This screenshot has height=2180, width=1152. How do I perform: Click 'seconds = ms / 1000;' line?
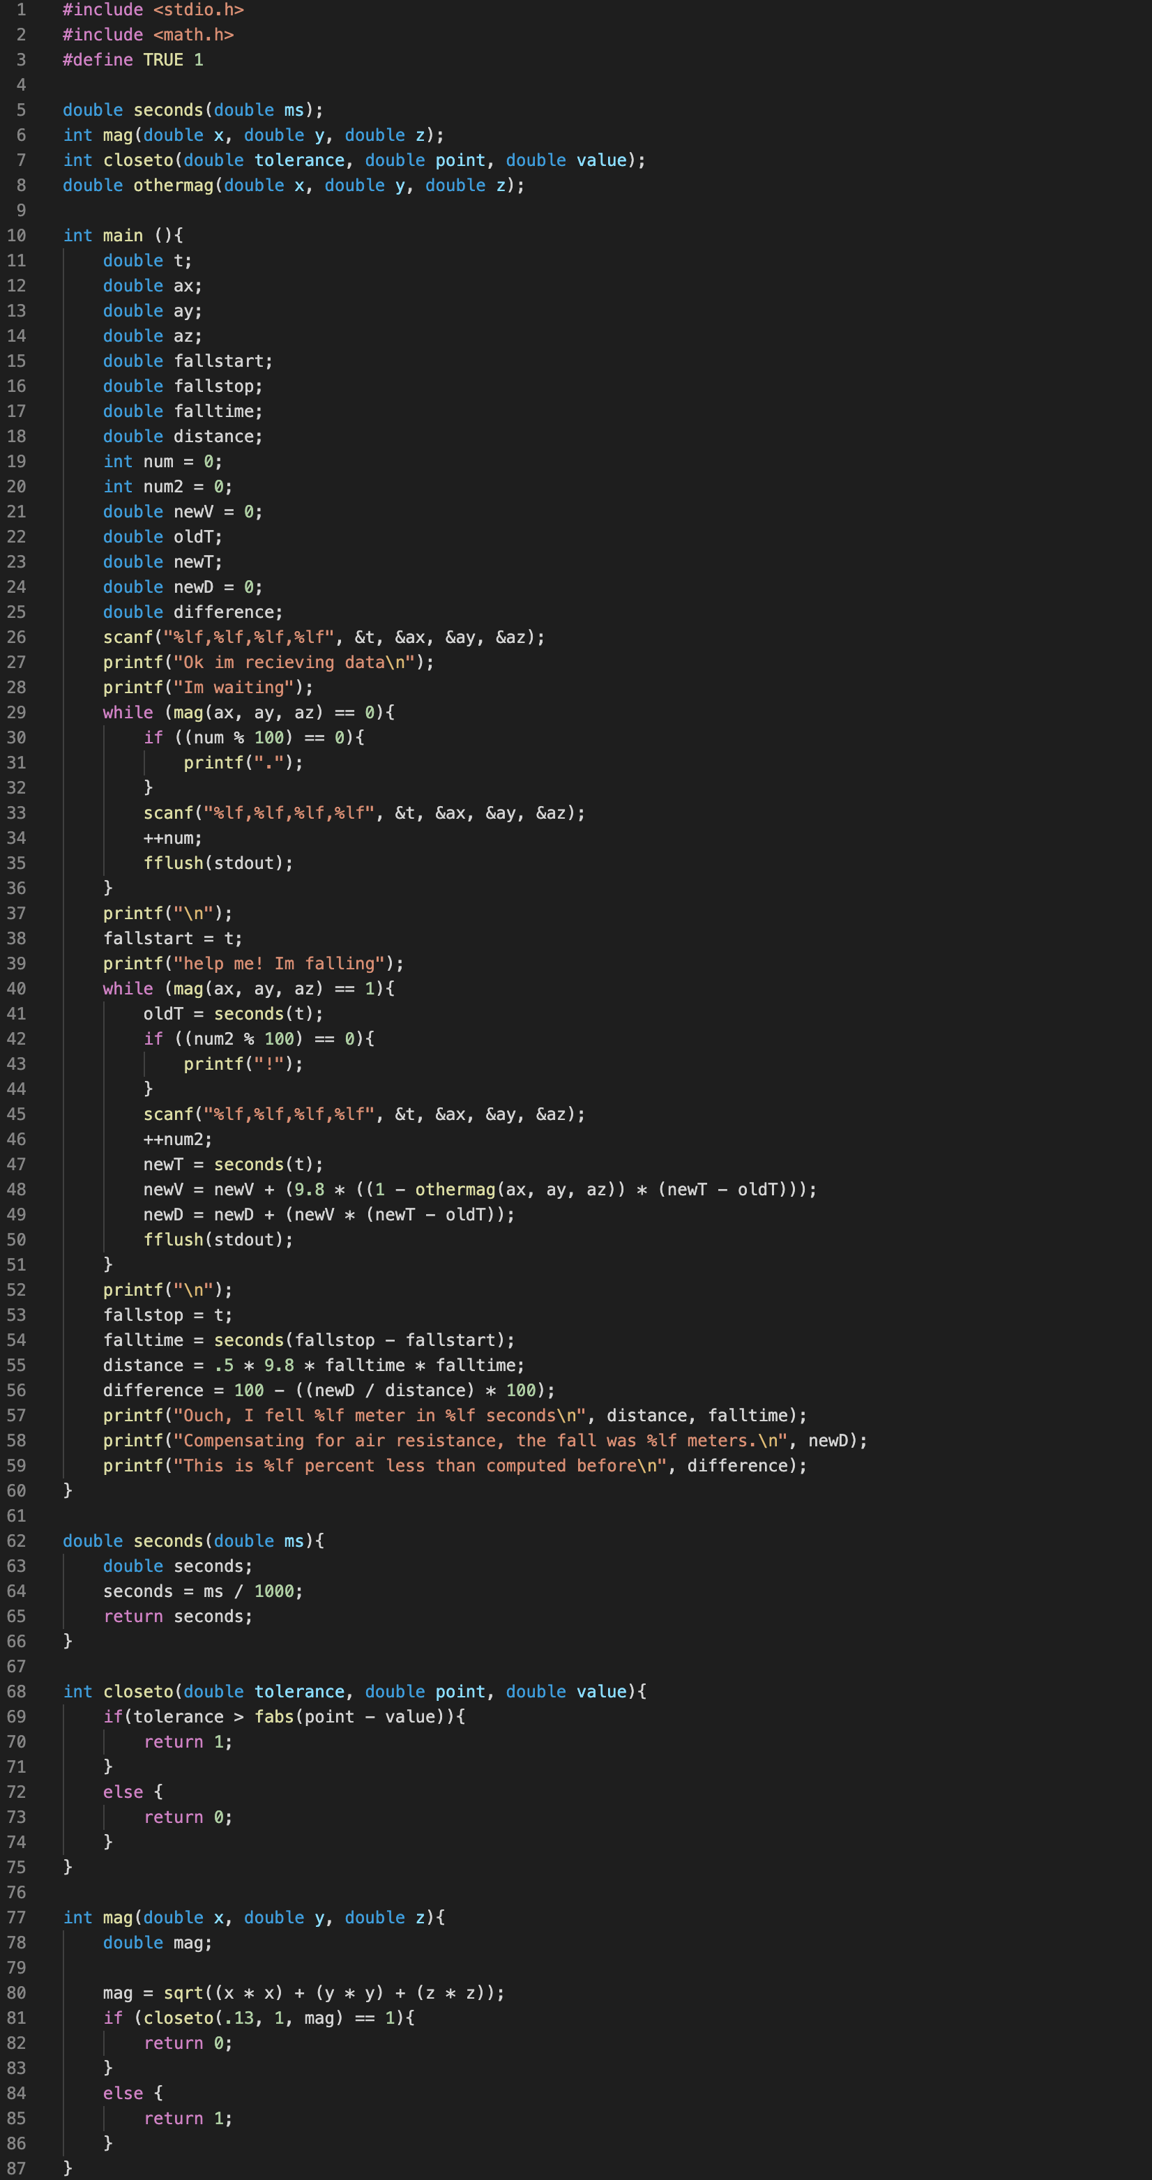pyautogui.click(x=203, y=1591)
